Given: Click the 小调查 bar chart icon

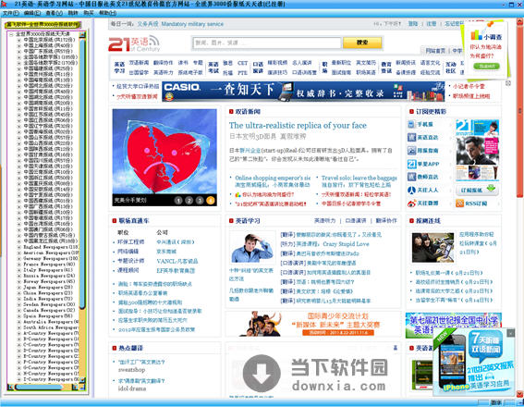Looking at the screenshot, I should (476, 35).
